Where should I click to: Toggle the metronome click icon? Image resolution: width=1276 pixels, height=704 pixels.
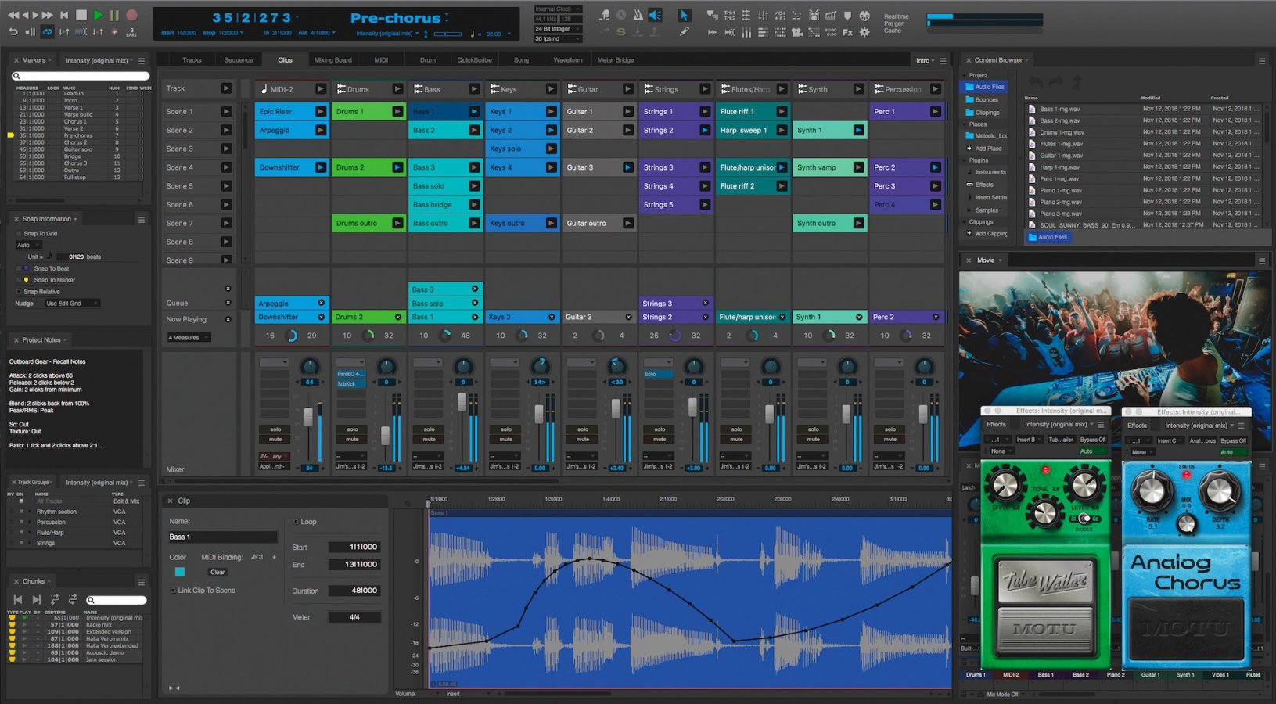point(638,15)
